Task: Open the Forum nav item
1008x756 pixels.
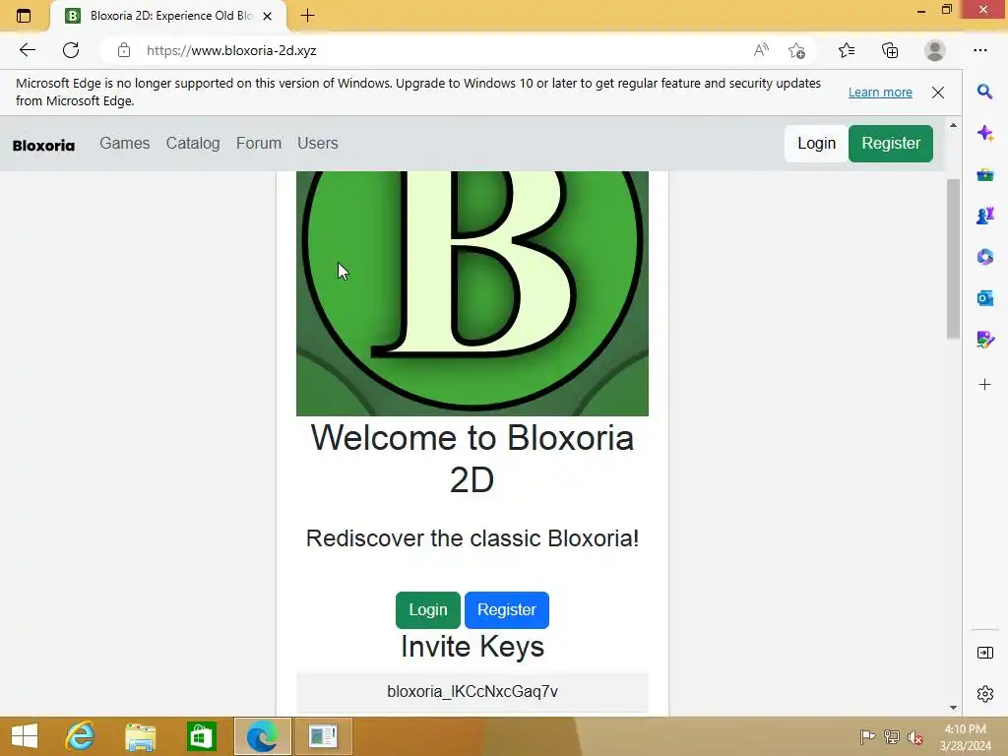Action: pyautogui.click(x=259, y=143)
